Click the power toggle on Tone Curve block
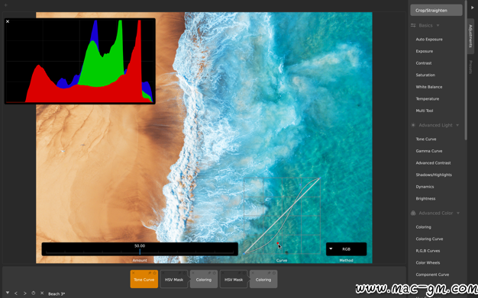 click(154, 273)
